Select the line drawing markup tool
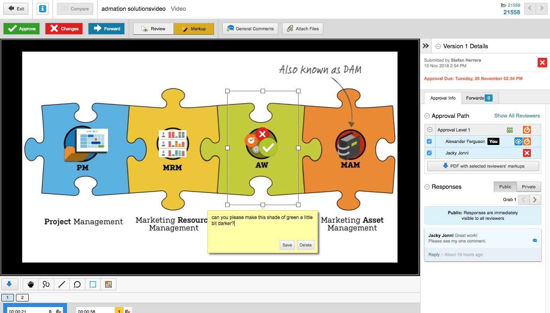This screenshot has height=313, width=550. [x=62, y=284]
